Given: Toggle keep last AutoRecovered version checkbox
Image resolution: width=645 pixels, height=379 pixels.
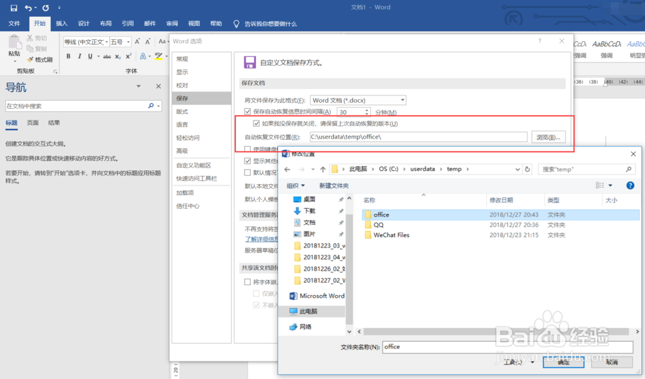Looking at the screenshot, I should pos(256,123).
